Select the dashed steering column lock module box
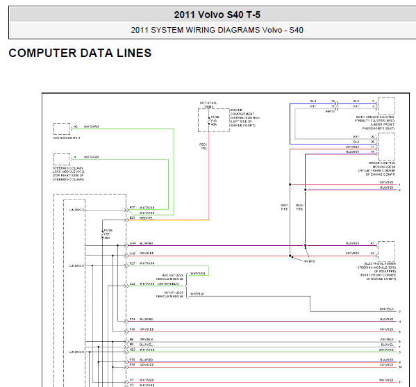This screenshot has height=387, width=416. click(x=62, y=159)
